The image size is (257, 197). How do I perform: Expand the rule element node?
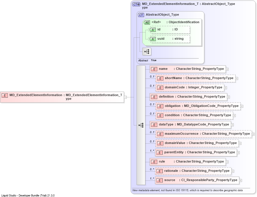pyautogui.click(x=227, y=162)
